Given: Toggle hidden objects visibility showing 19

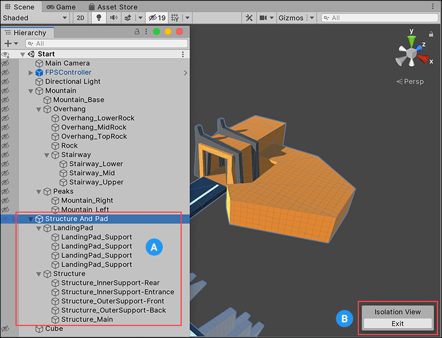Looking at the screenshot, I should tap(157, 18).
